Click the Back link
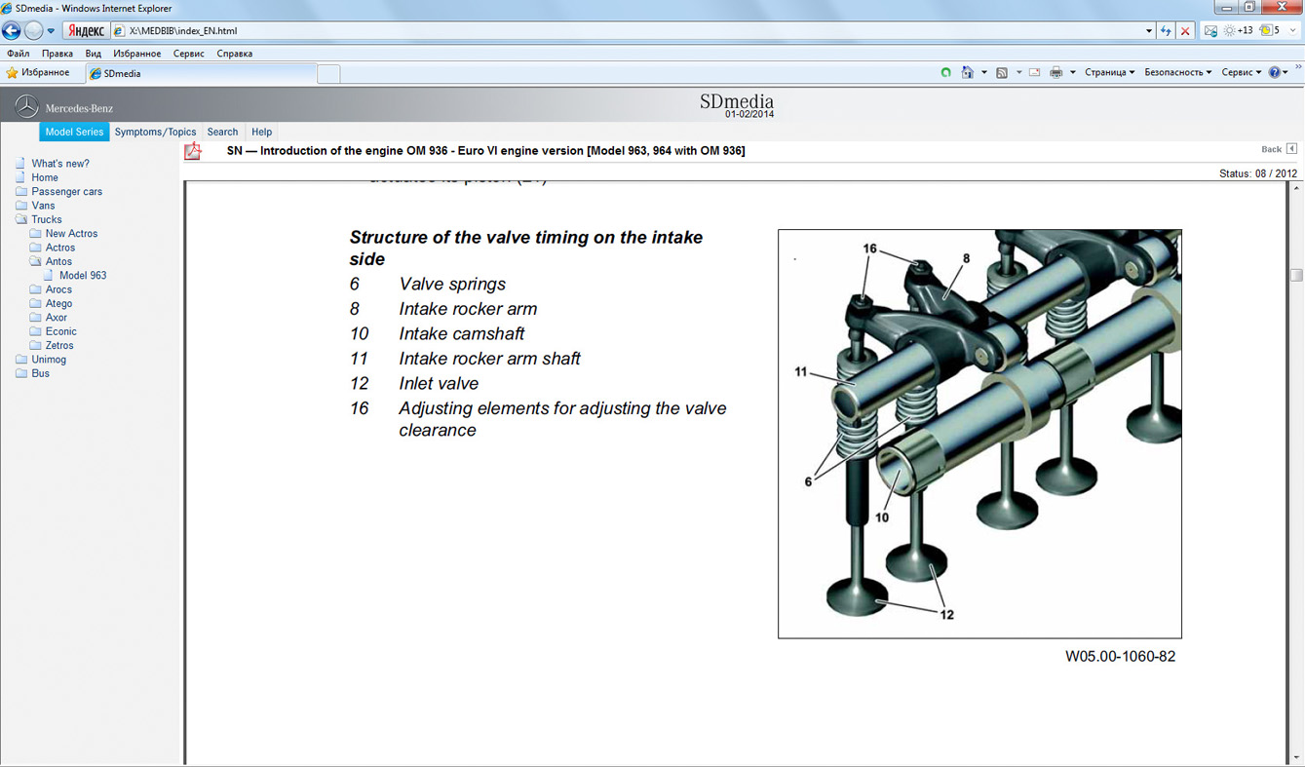Screen dimensions: 1305x767 (x=1271, y=150)
